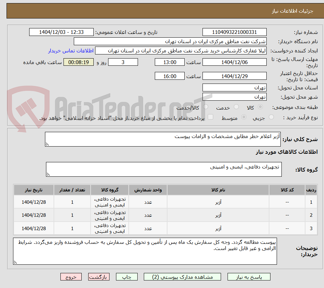This screenshot has height=288, width=324.
Task: Click the need number field 1104093221000331
Action: point(234,32)
